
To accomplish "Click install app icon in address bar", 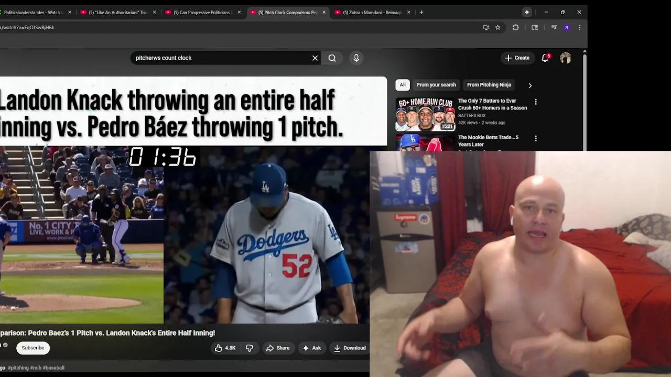I will (486, 27).
